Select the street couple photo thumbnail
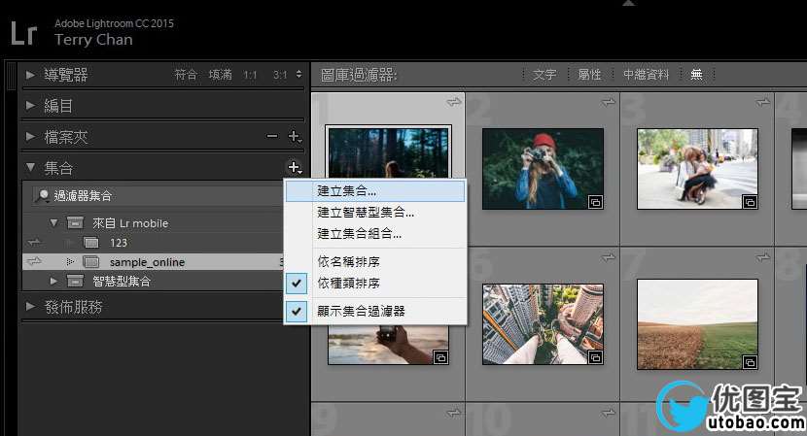Viewport: 807px width, 436px height. 697,169
